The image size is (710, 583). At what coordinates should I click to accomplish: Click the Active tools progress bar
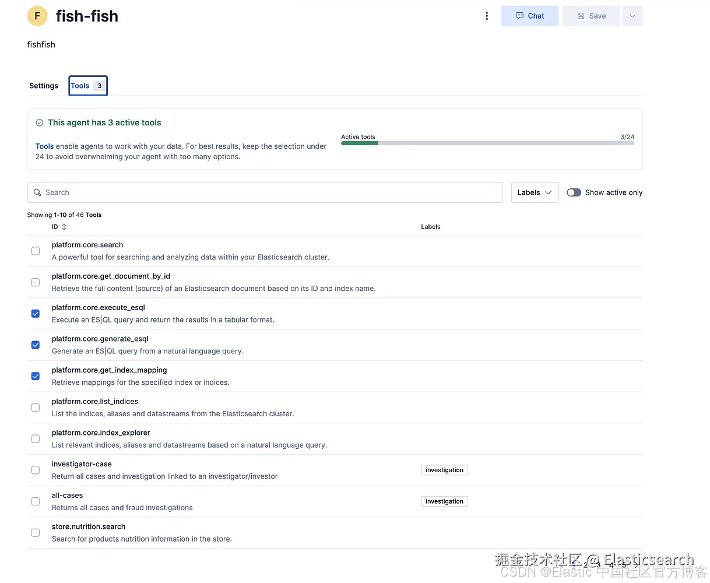tap(487, 143)
